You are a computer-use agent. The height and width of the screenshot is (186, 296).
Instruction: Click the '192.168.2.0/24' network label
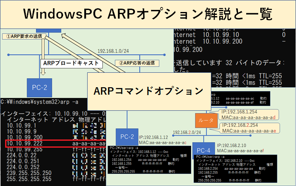coord(187,132)
